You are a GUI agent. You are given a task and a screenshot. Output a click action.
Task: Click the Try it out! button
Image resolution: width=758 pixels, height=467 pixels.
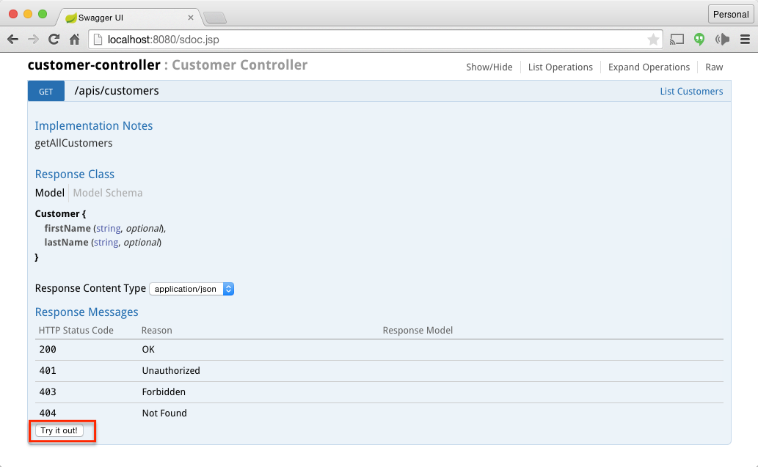pos(59,430)
